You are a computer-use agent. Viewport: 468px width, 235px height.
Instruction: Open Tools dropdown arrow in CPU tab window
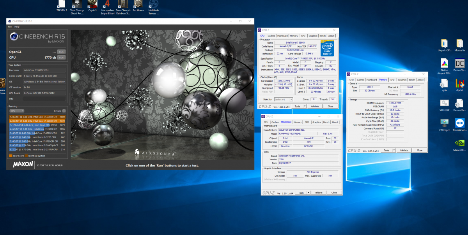(x=305, y=106)
